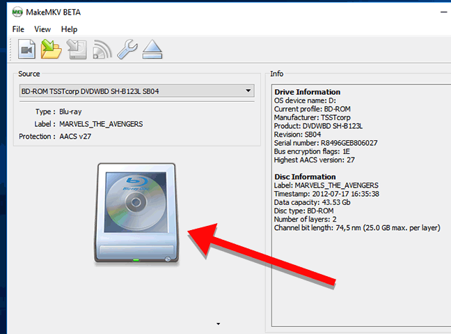This screenshot has height=334, width=451.
Task: Expand the source drive dropdown arrow
Action: (248, 91)
